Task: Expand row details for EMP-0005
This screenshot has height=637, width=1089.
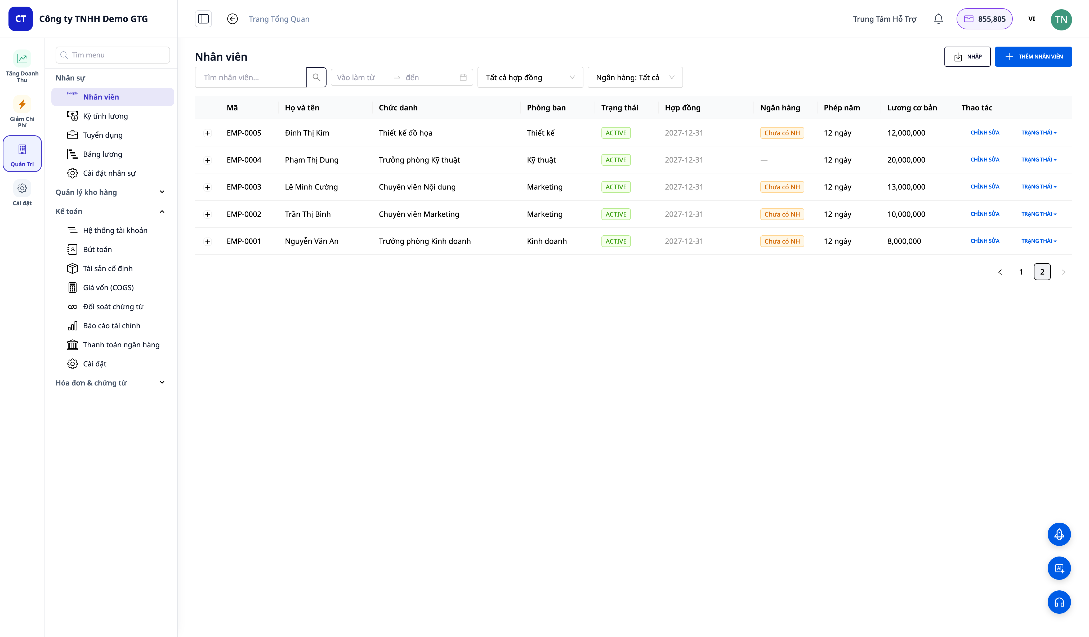Action: [207, 133]
